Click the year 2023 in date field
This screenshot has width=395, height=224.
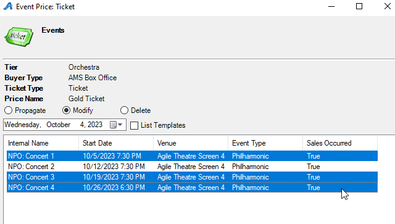click(95, 125)
